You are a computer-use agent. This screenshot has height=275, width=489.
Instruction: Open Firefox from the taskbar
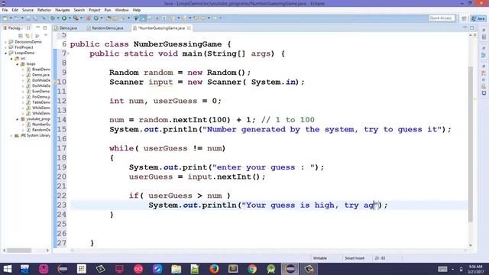[x=214, y=269]
